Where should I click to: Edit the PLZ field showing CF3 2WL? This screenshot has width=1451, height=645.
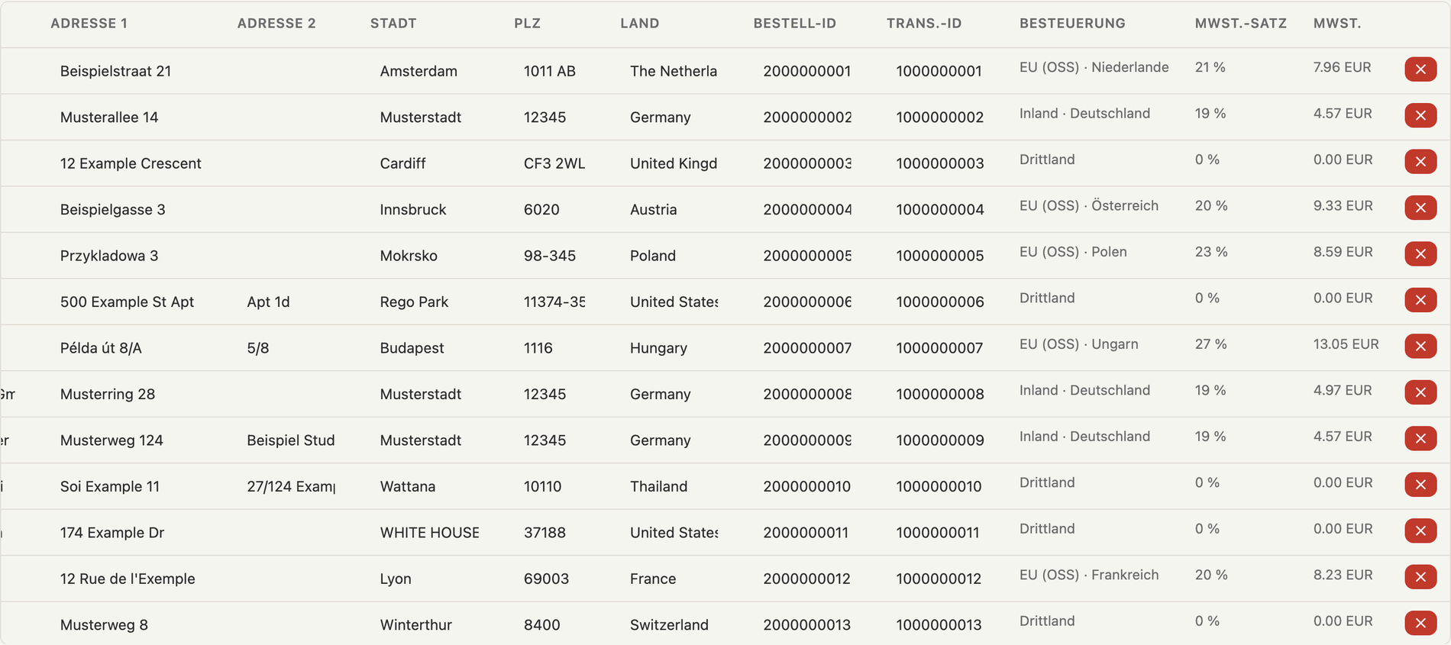(554, 163)
